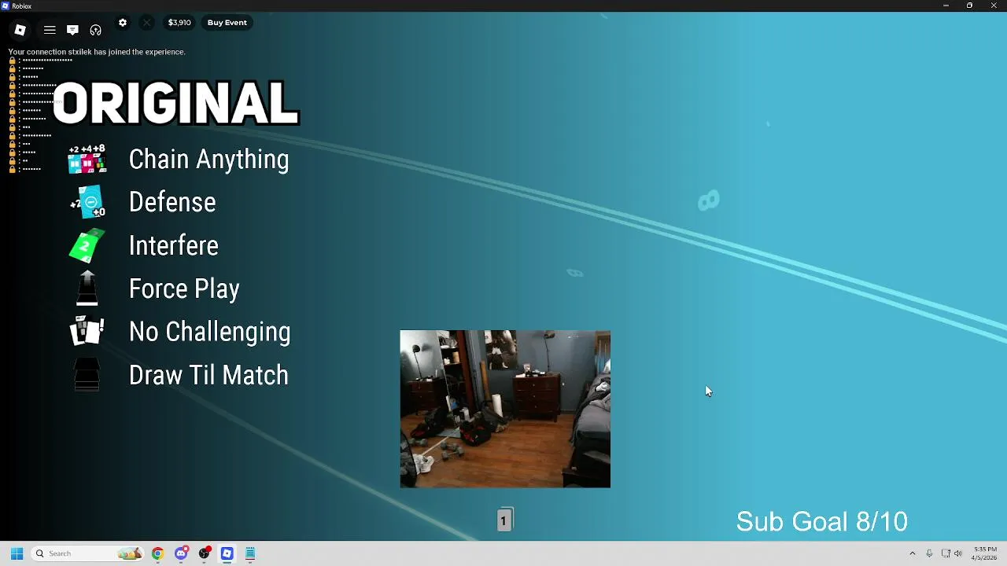Screen dimensions: 1007x566
Task: Open the game settings gear
Action: (x=123, y=23)
